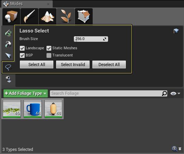Screen dimensions: 184x154
Task: Click the Select Invalid button
Action: tap(73, 64)
